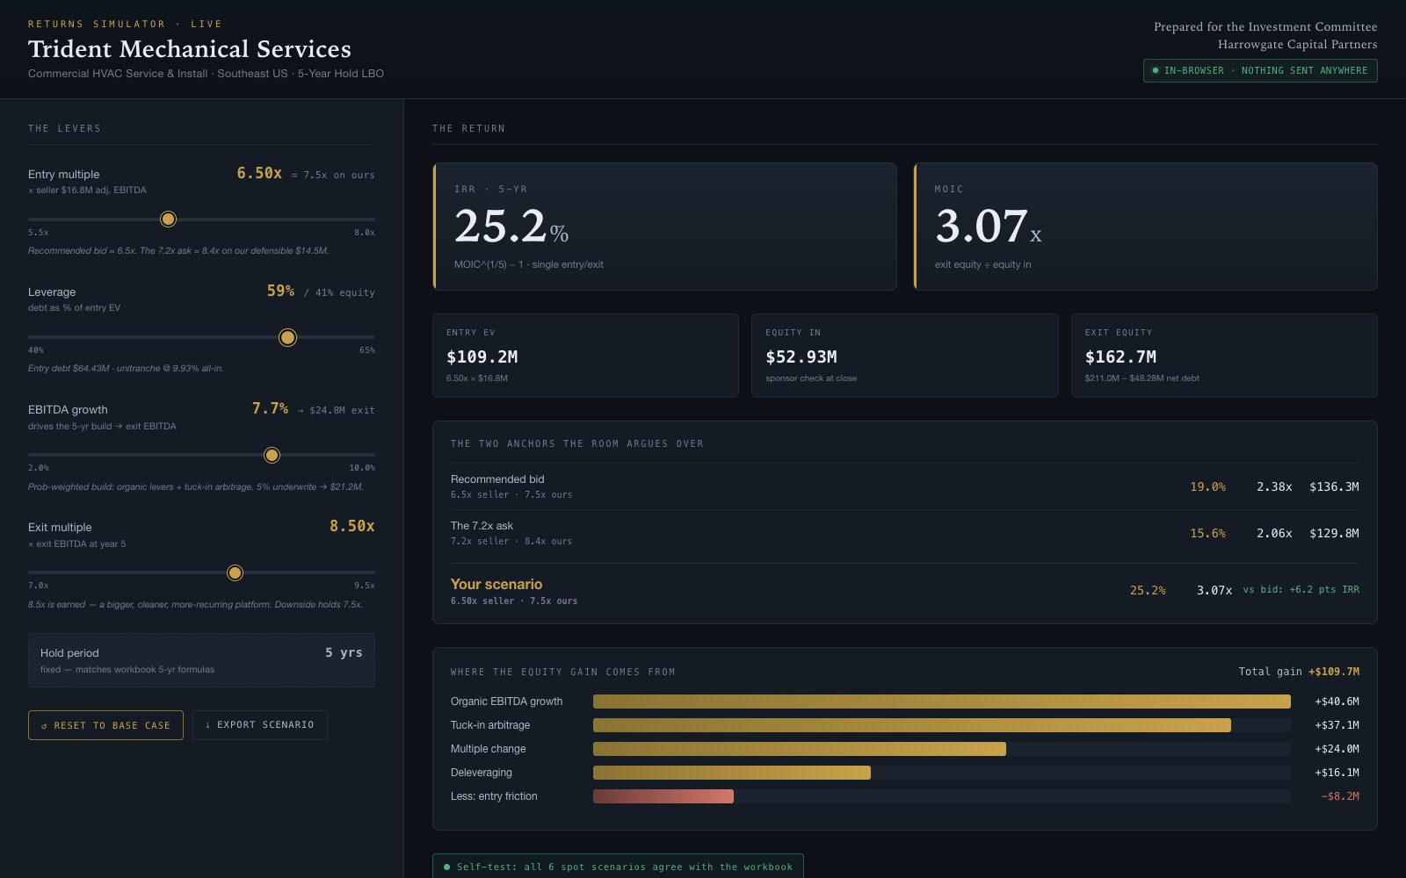Click the In-browser nothing sent anywhere badge

pos(1260,70)
